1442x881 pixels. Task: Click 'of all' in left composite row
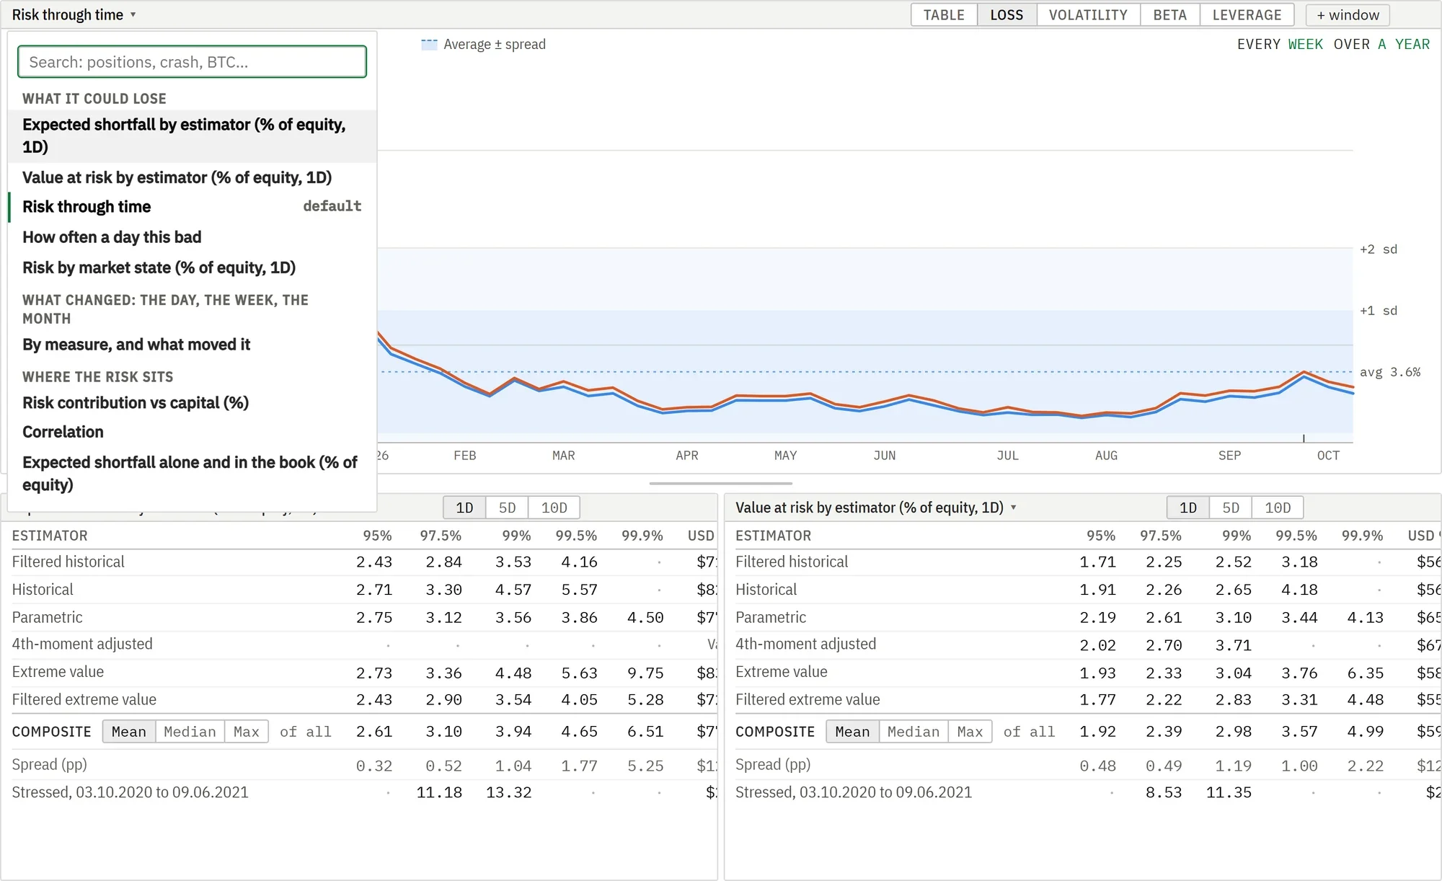click(x=306, y=732)
